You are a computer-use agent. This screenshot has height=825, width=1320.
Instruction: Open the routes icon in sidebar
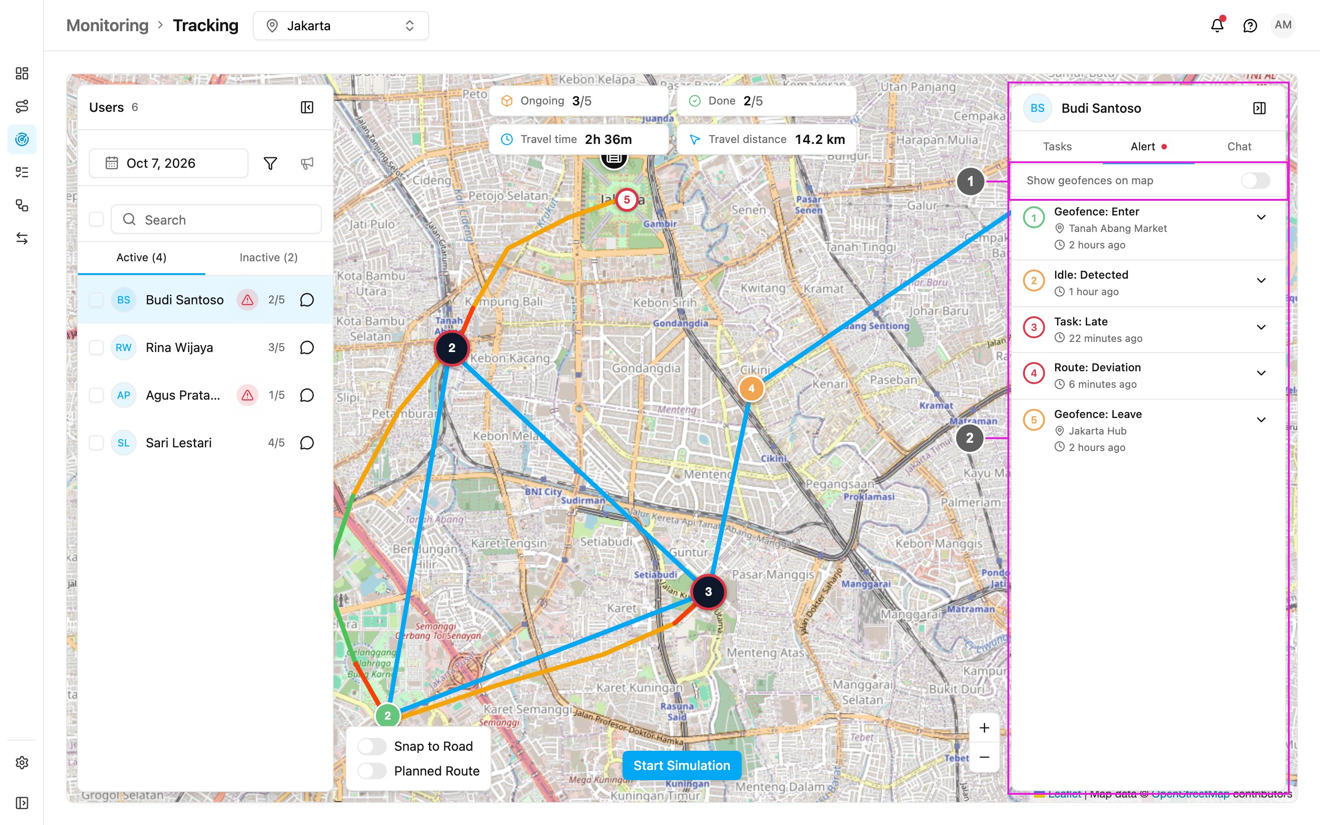point(22,106)
